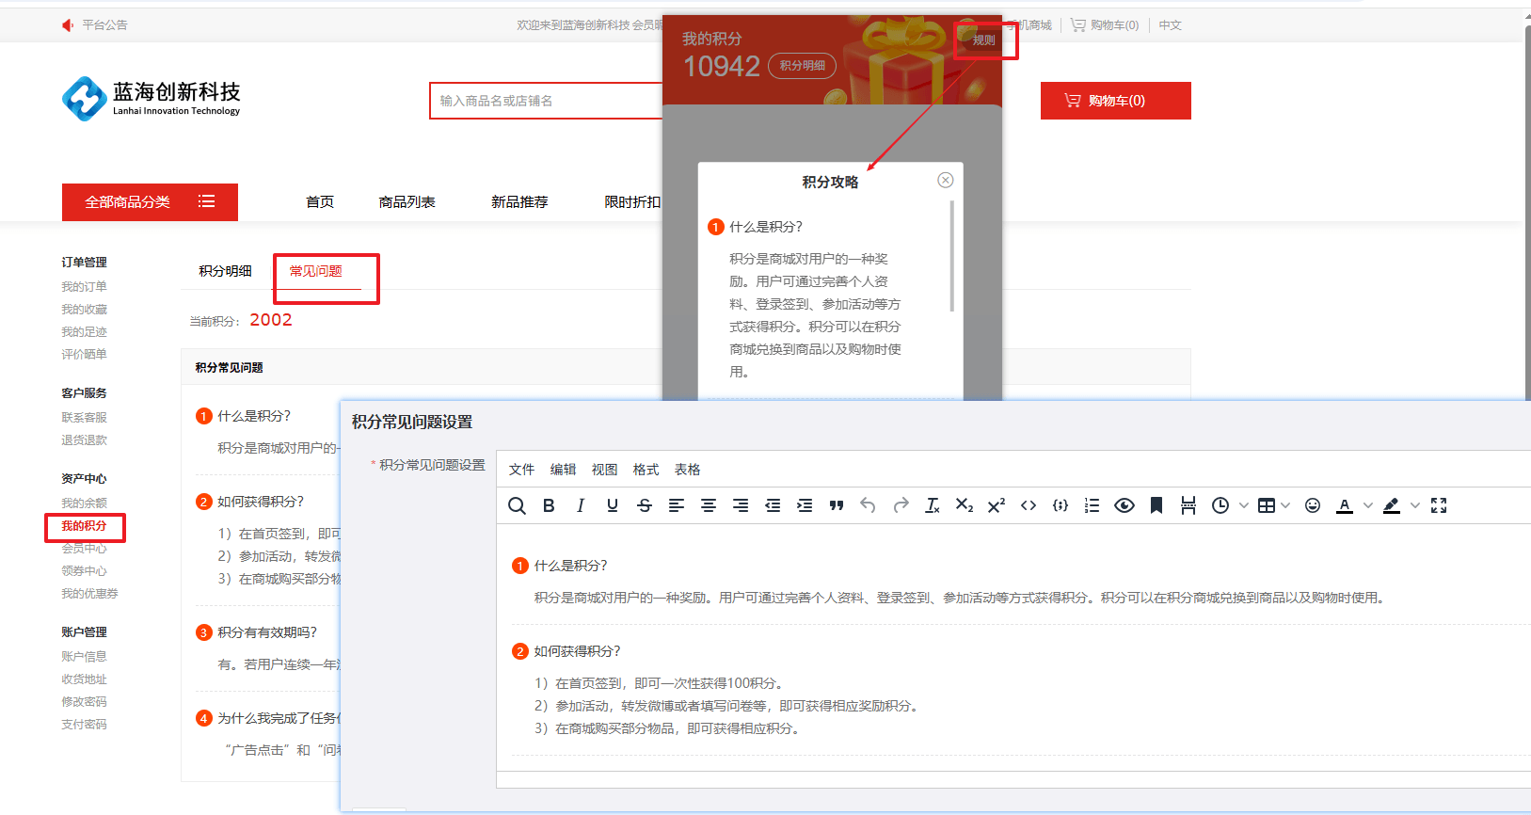Image resolution: width=1531 pixels, height=815 pixels.
Task: Open the 格式 menu in editor
Action: [x=646, y=470]
